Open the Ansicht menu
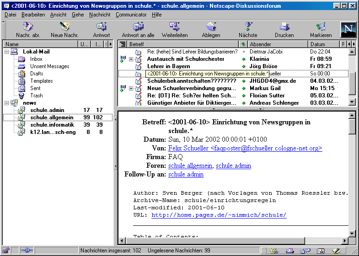This screenshot has width=359, height=256. (59, 15)
